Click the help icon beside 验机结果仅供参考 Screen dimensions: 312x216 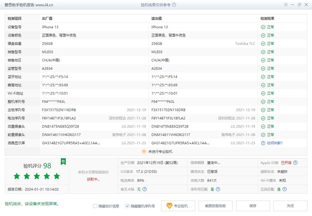(x=174, y=4)
